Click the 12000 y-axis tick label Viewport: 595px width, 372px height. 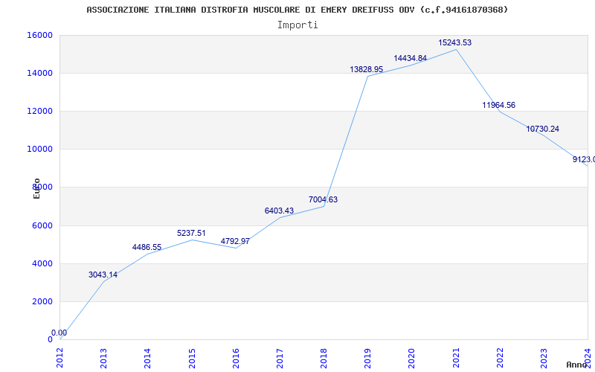point(39,111)
